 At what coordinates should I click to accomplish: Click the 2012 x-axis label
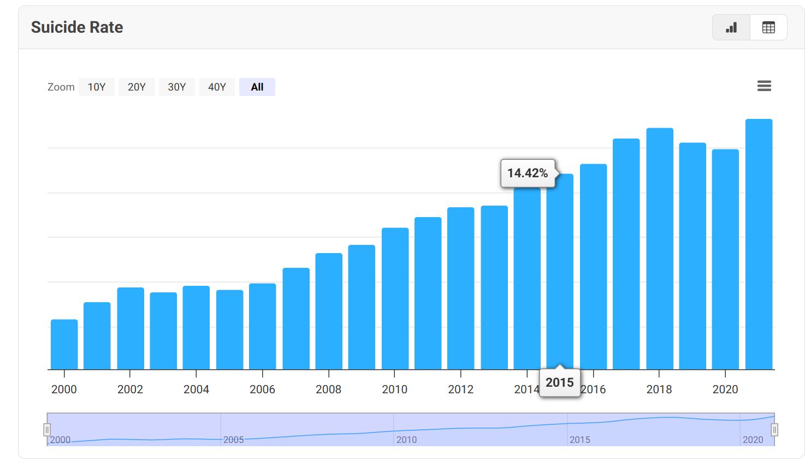[x=461, y=389]
